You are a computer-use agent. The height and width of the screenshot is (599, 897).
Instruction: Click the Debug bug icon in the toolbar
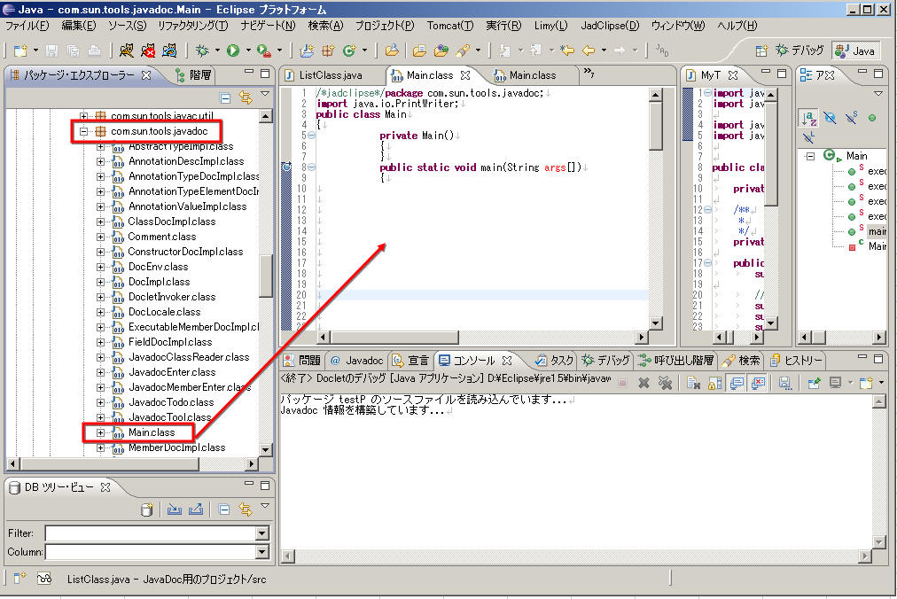point(202,51)
